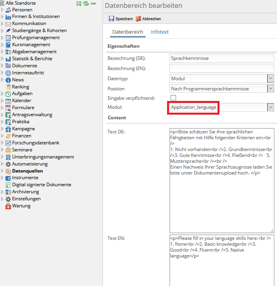This screenshot has width=277, height=286.
Task: Select the Datenbereich tab
Action: click(128, 32)
